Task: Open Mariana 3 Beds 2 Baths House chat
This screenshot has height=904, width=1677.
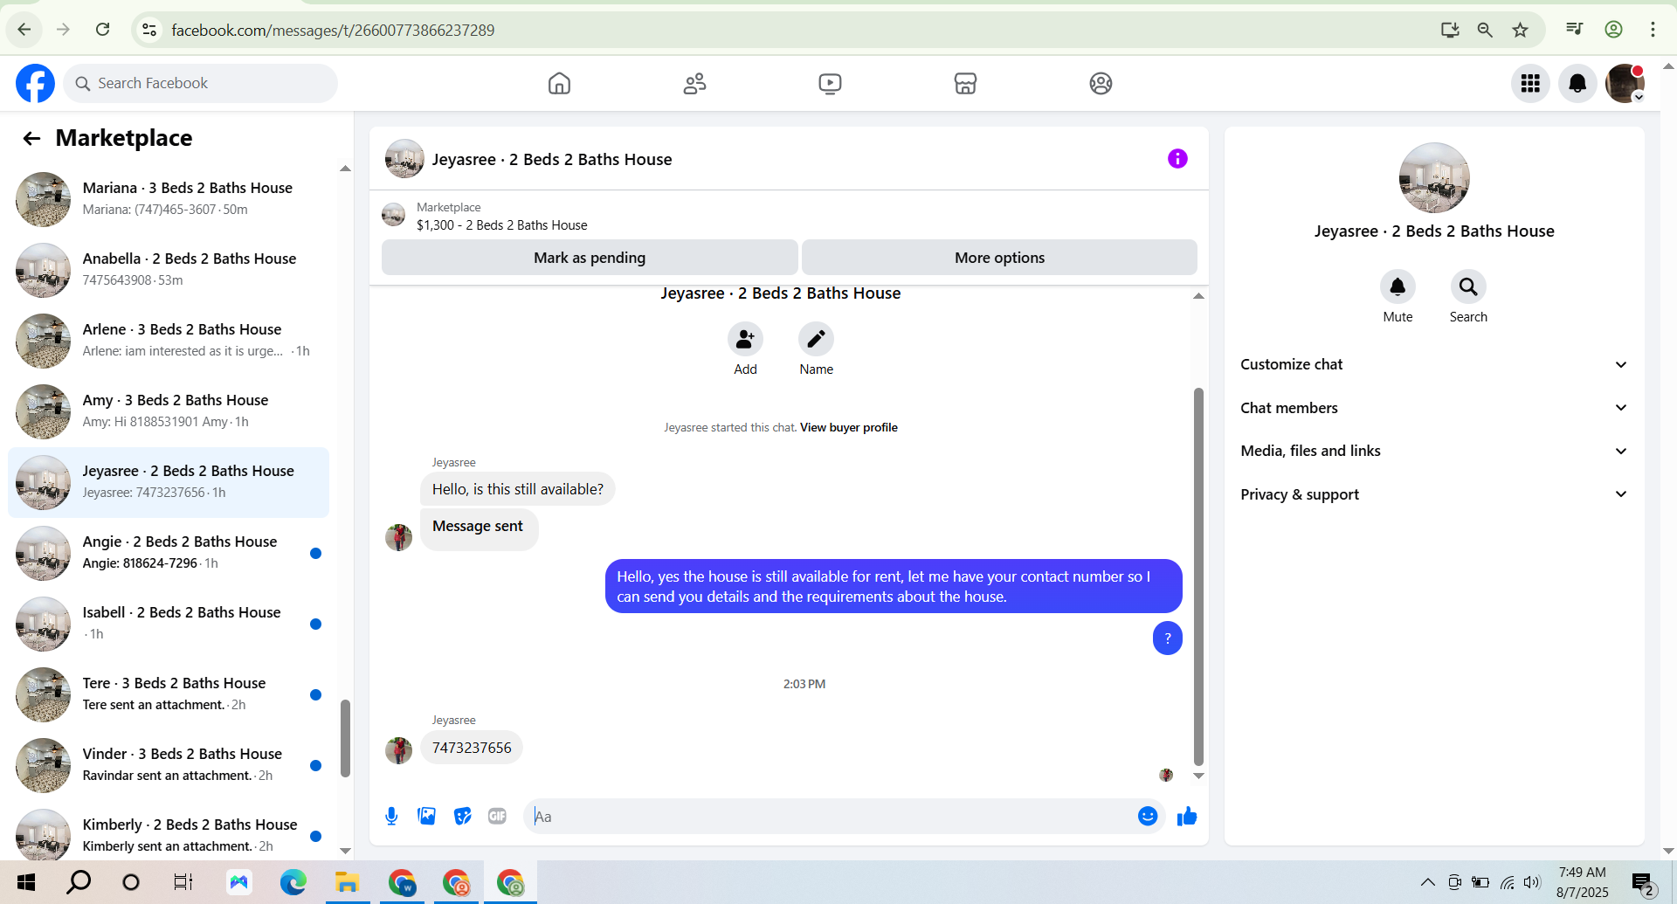Action: 169,199
